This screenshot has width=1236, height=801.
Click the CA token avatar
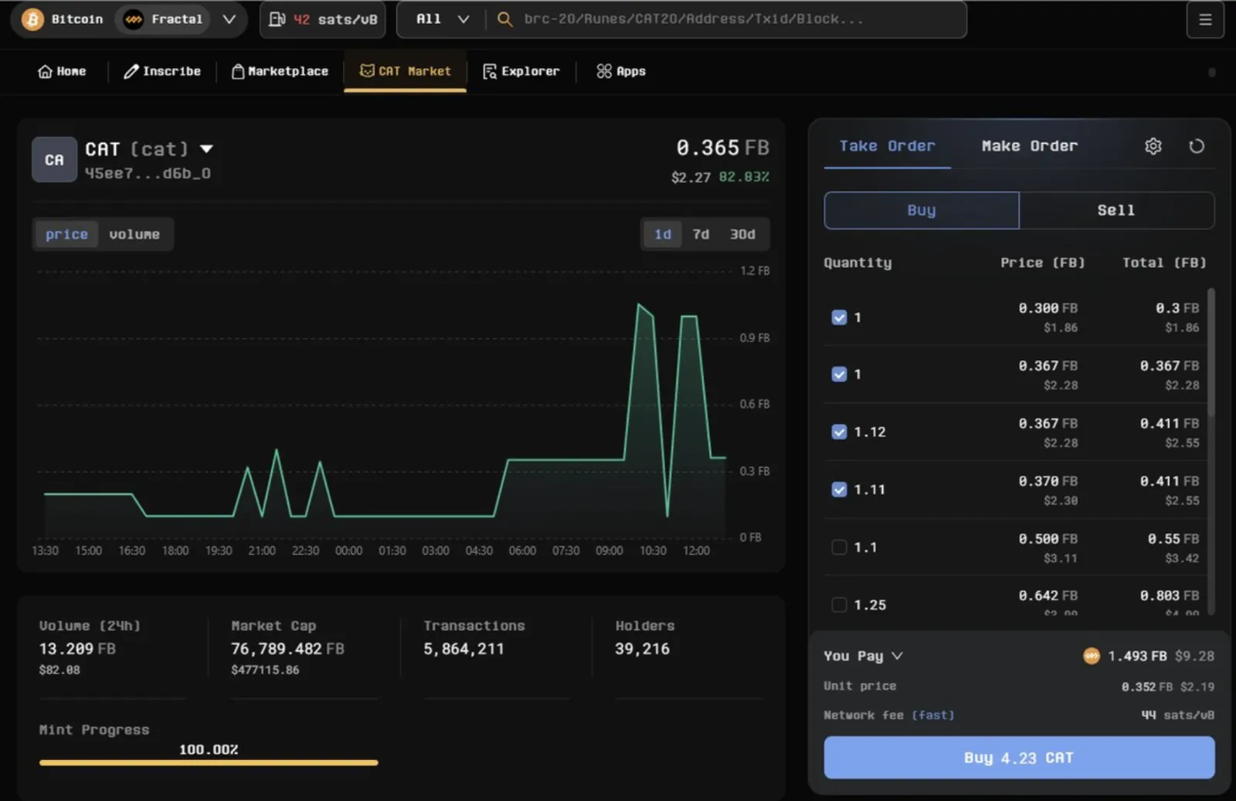54,160
